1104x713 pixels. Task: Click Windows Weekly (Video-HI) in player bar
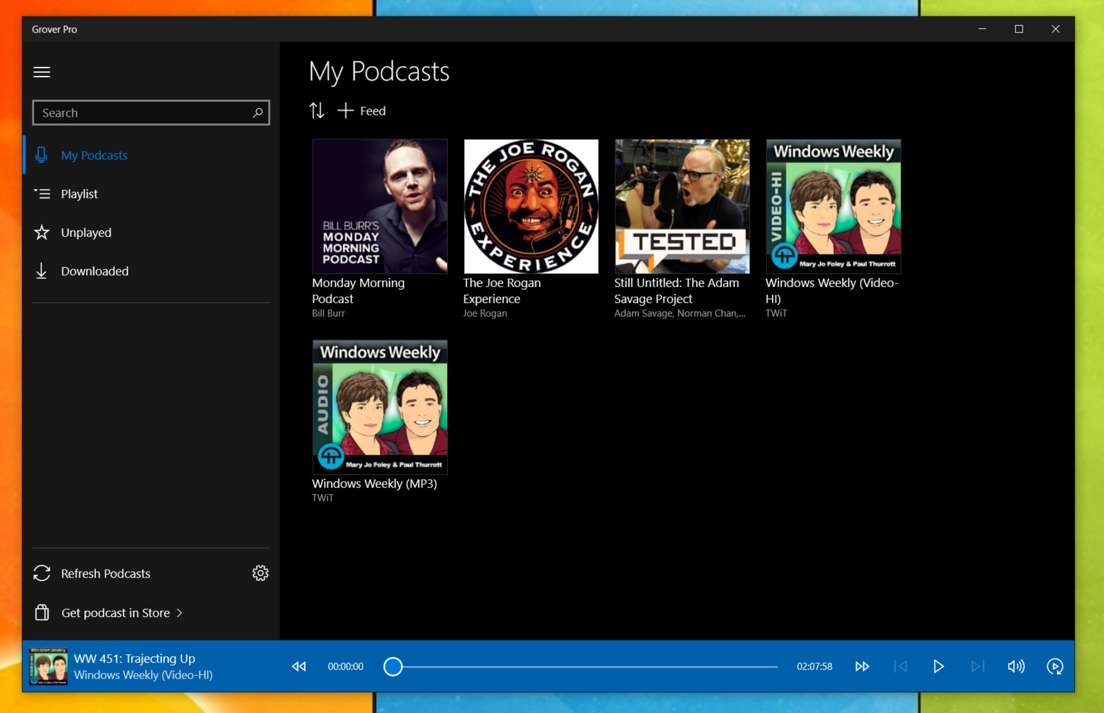coord(143,675)
